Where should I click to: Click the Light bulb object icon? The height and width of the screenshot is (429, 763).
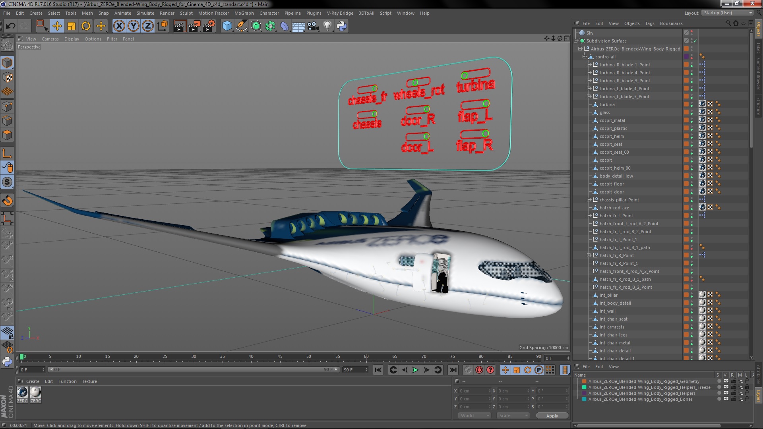click(327, 26)
